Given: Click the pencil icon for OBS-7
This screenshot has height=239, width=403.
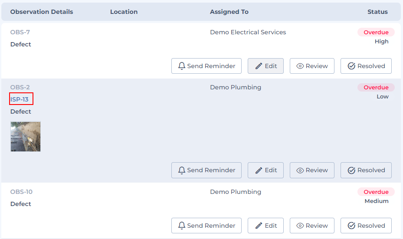Looking at the screenshot, I should [x=259, y=66].
